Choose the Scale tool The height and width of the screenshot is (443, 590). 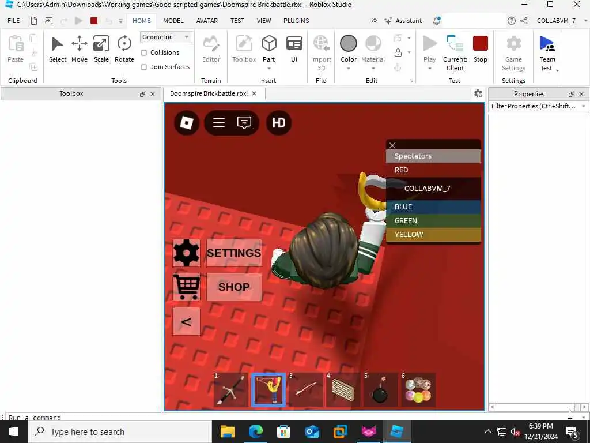[101, 49]
